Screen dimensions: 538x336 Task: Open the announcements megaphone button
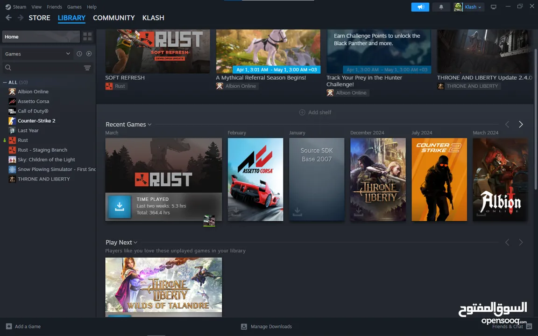[x=420, y=7]
